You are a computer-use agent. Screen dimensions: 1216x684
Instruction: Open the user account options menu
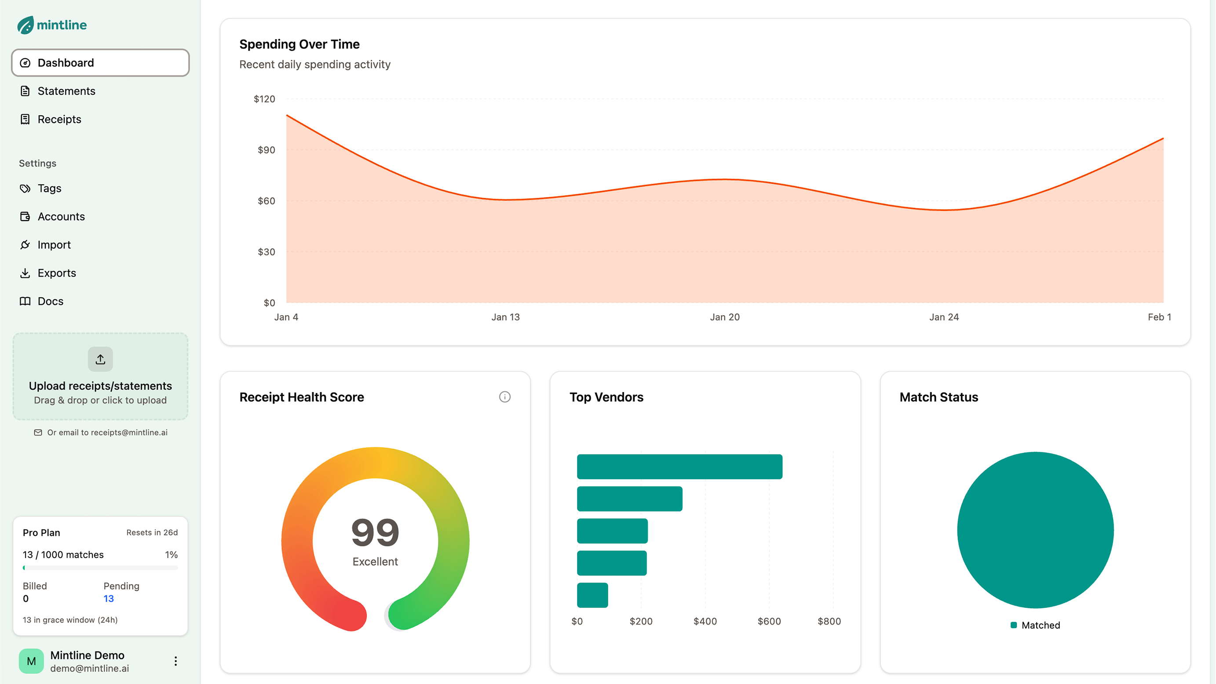tap(175, 661)
